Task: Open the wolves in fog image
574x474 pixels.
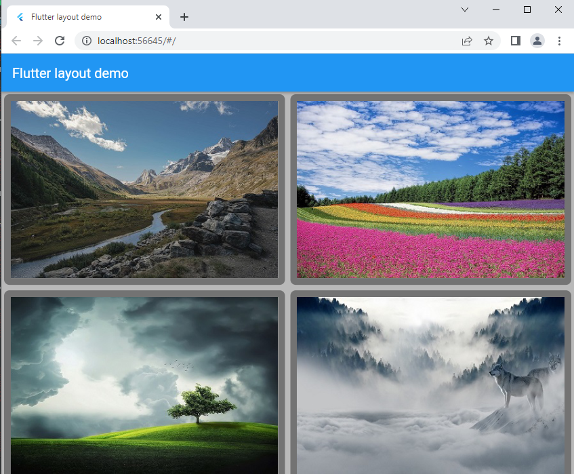Action: (430, 385)
